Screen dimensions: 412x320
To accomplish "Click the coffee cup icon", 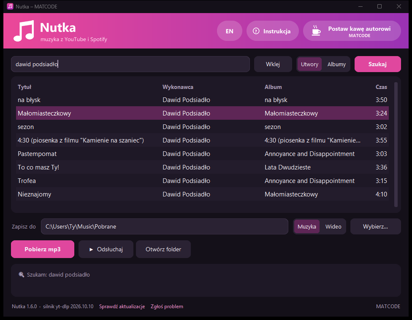I will [316, 31].
